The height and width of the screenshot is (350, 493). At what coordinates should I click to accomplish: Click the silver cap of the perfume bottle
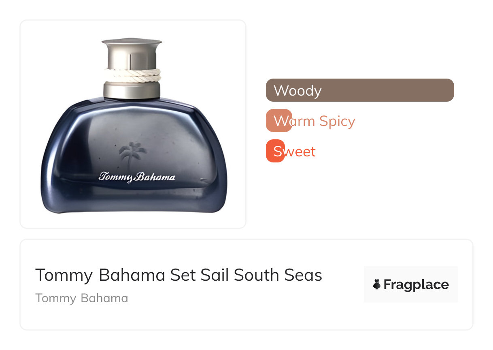pyautogui.click(x=132, y=53)
